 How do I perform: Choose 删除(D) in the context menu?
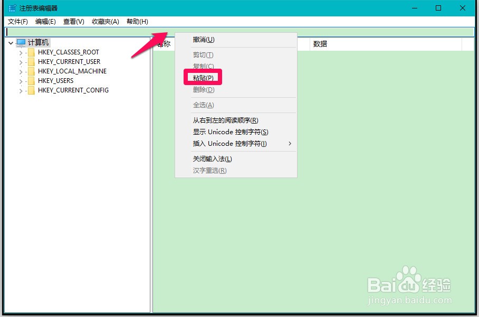235,90
